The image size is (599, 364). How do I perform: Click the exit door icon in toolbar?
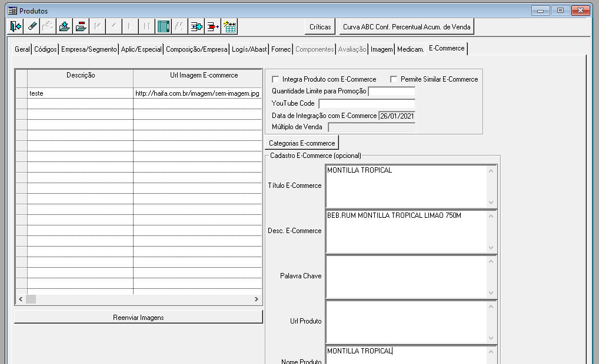click(16, 26)
